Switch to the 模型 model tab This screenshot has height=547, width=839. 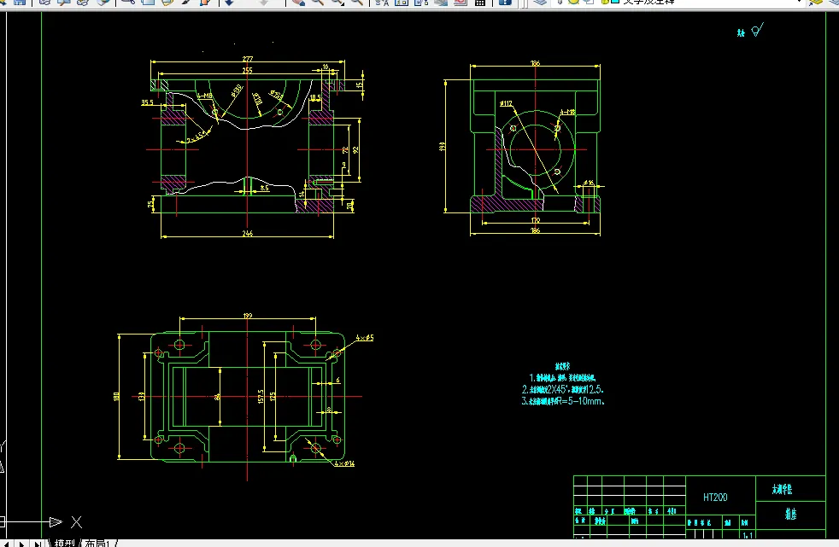65,543
